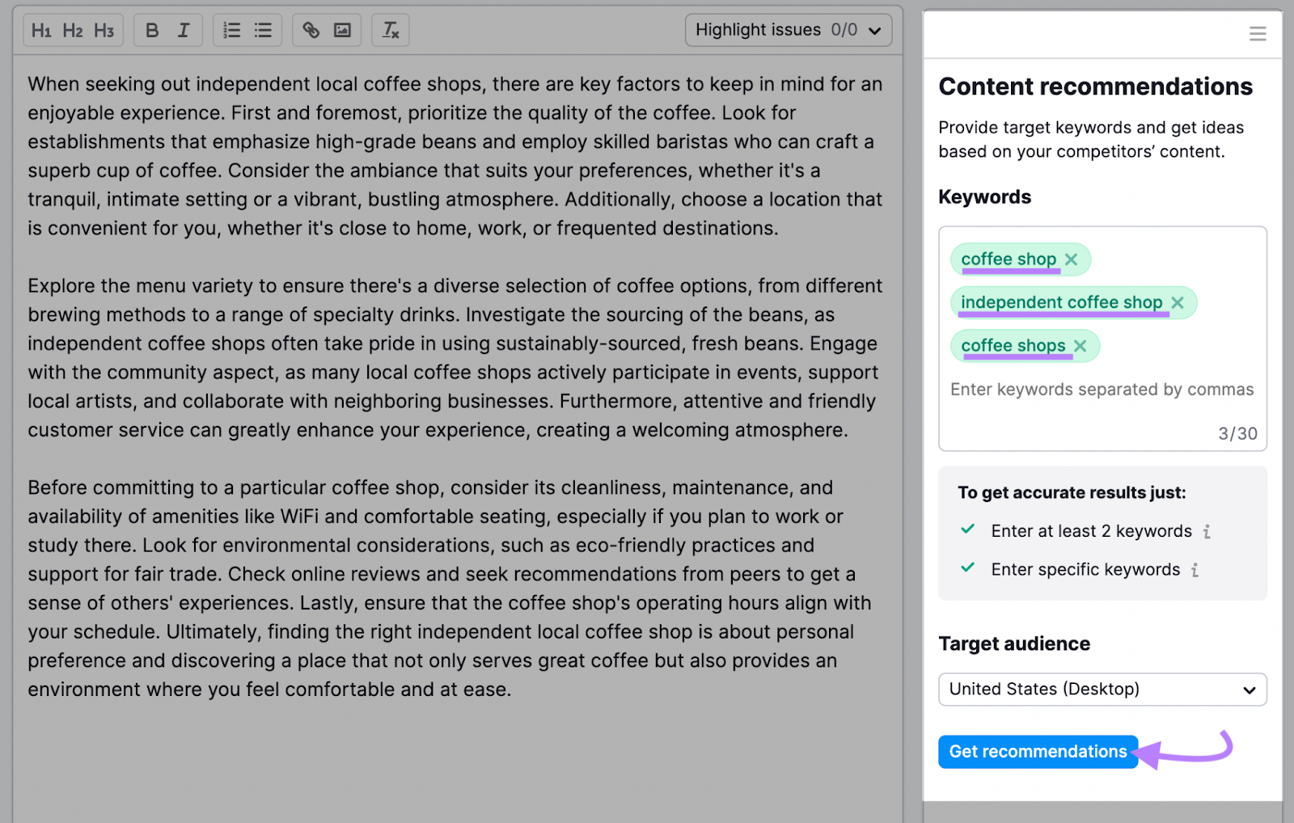Toggle bold text formatting
This screenshot has height=823, width=1294.
152,31
